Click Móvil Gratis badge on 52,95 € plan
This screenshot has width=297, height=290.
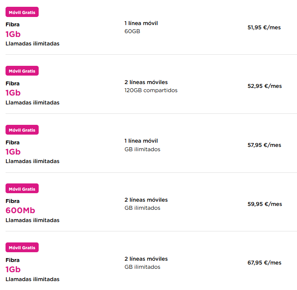22,71
